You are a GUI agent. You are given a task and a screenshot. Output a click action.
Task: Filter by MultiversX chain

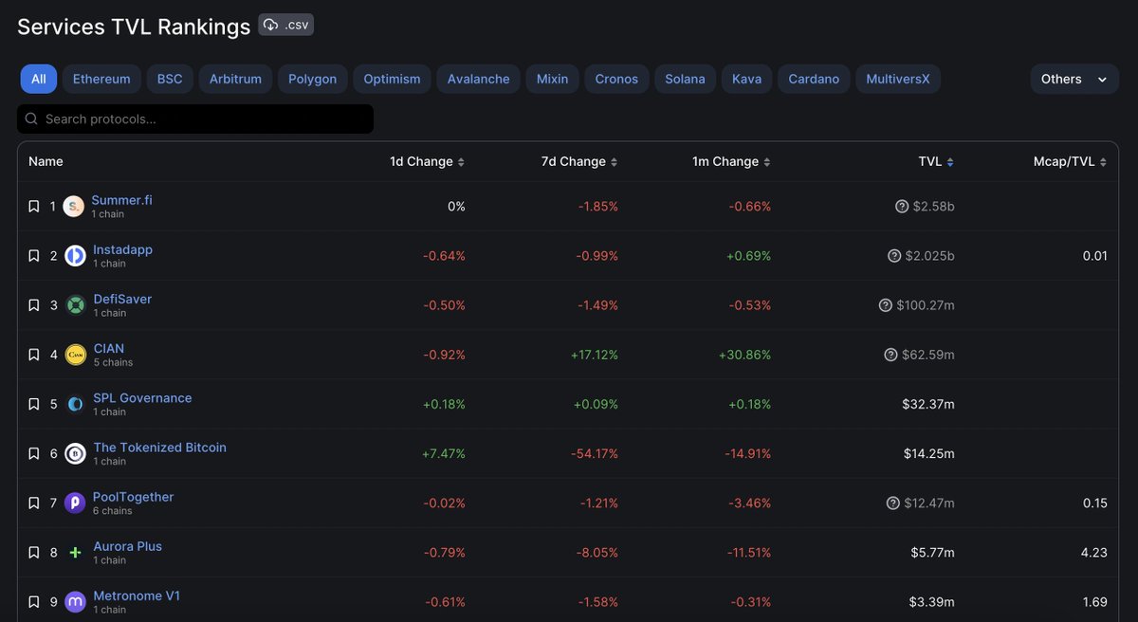tap(898, 79)
